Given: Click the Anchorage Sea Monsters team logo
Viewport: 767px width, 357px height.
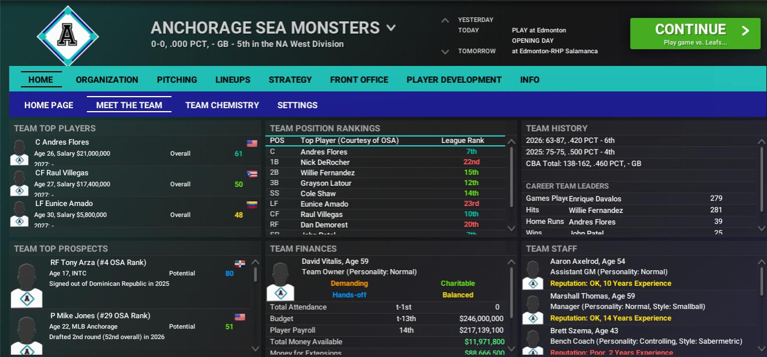Looking at the screenshot, I should tap(68, 36).
